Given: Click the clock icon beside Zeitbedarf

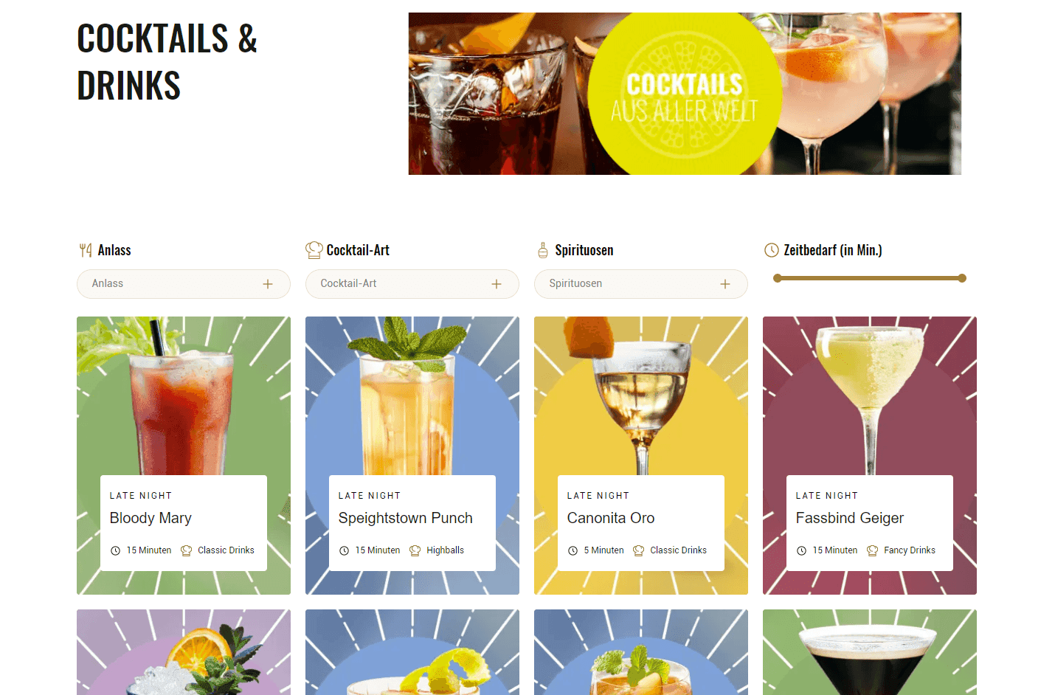Looking at the screenshot, I should point(772,250).
